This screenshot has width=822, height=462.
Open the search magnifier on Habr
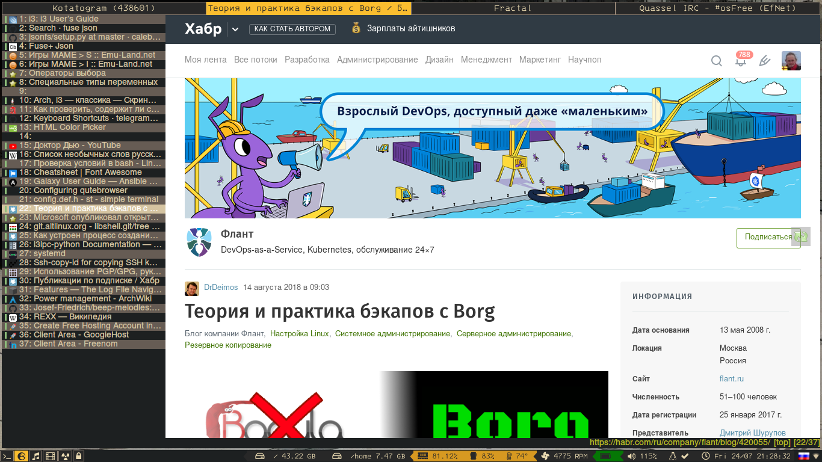tap(716, 61)
